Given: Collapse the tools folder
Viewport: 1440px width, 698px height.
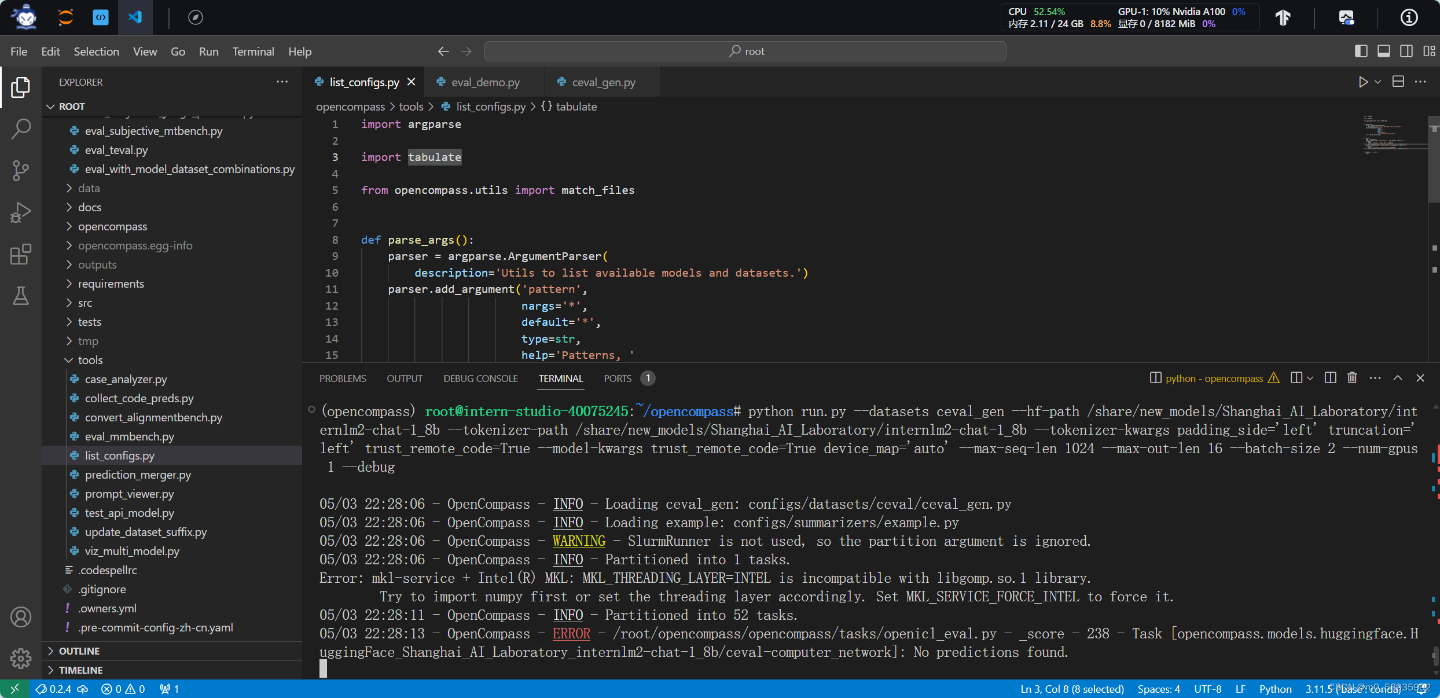Looking at the screenshot, I should [x=90, y=360].
